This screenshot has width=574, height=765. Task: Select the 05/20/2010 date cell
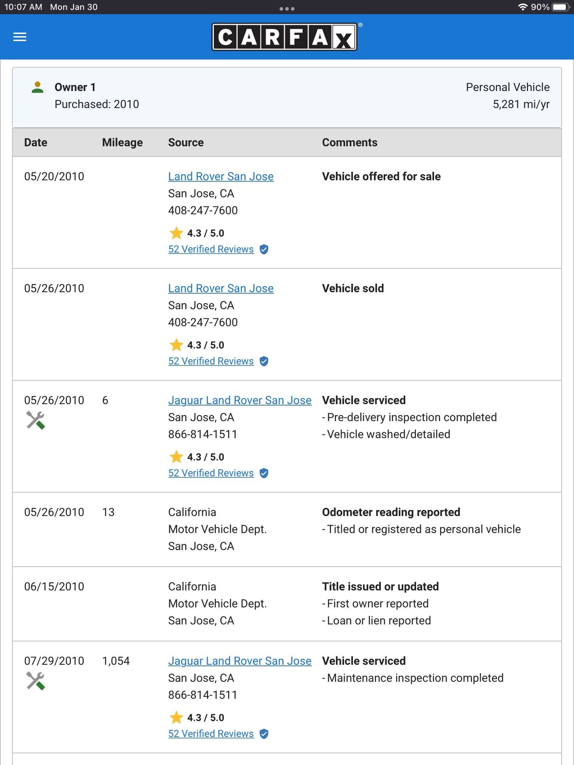54,176
